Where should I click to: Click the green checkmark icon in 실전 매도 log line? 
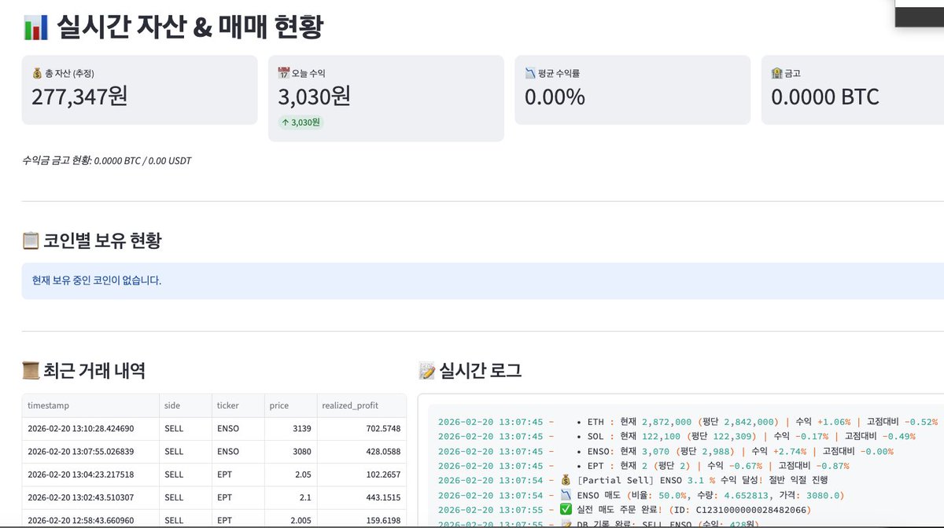pyautogui.click(x=566, y=509)
